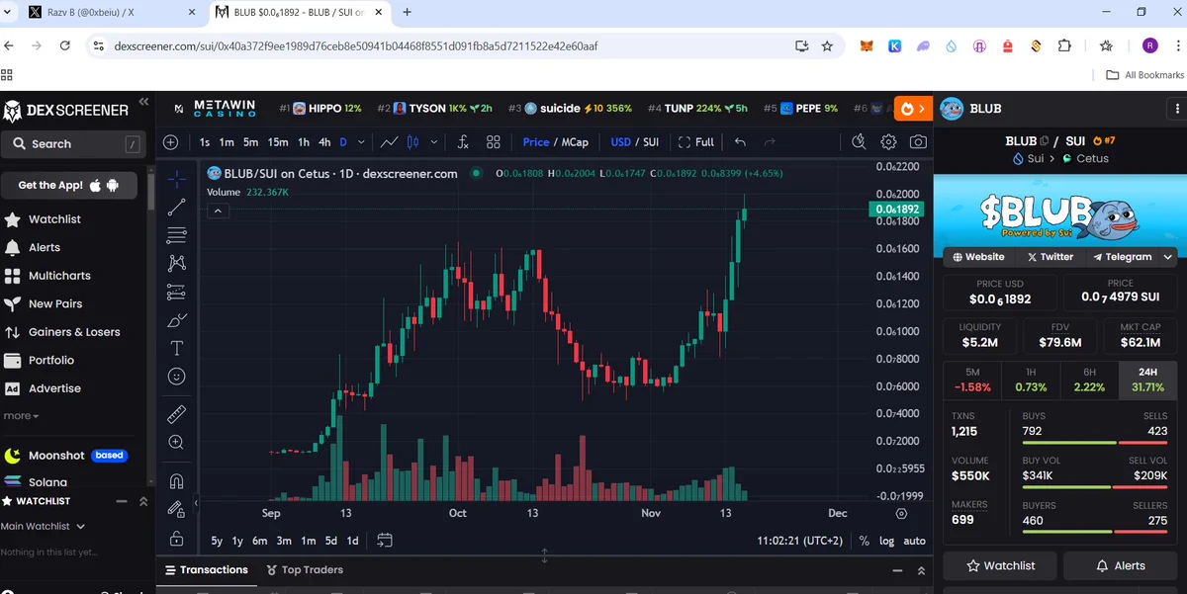Undo the last chart action
Image resolution: width=1187 pixels, height=594 pixels.
click(x=740, y=142)
